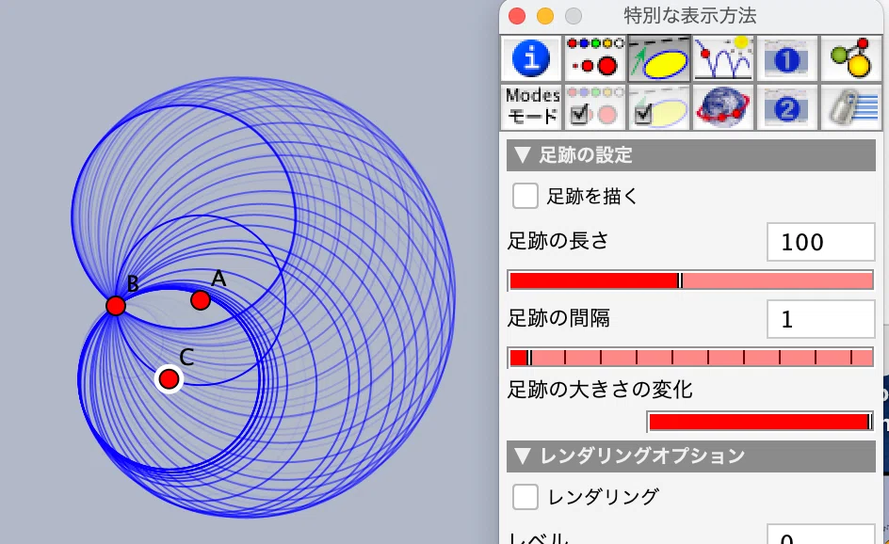
Task: Click the 足跡の長さ label
Action: click(558, 241)
